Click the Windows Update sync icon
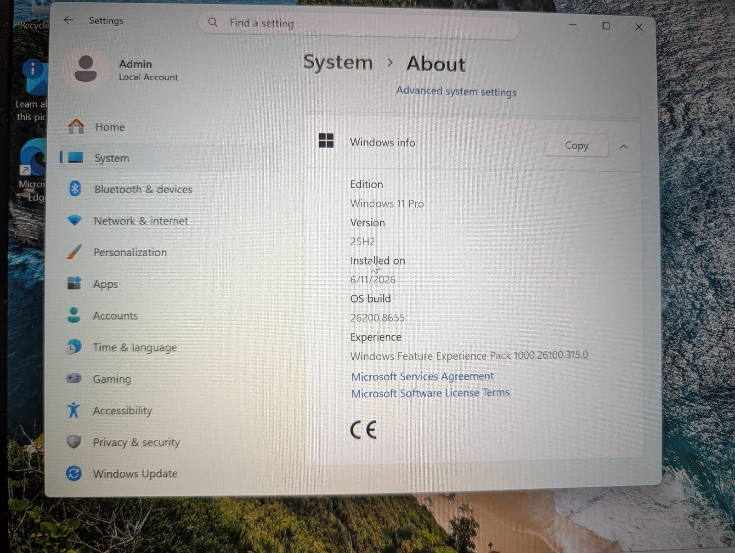735x553 pixels. tap(73, 473)
